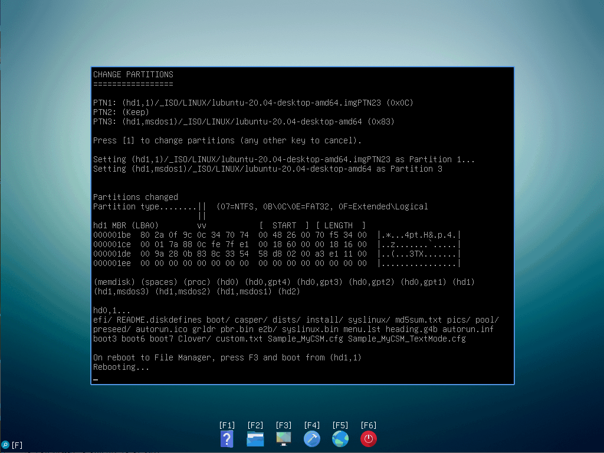604x453 pixels.
Task: Open the F2 file manager folder icon
Action: point(255,439)
